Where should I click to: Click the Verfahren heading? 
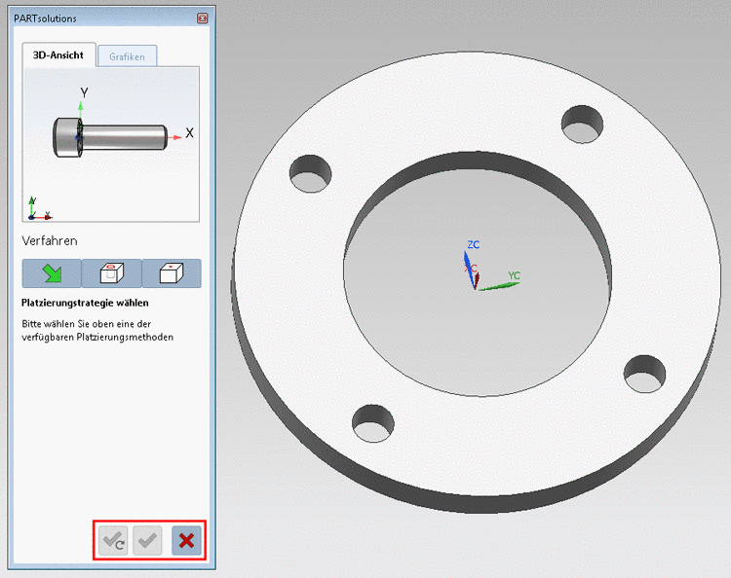pyautogui.click(x=50, y=241)
